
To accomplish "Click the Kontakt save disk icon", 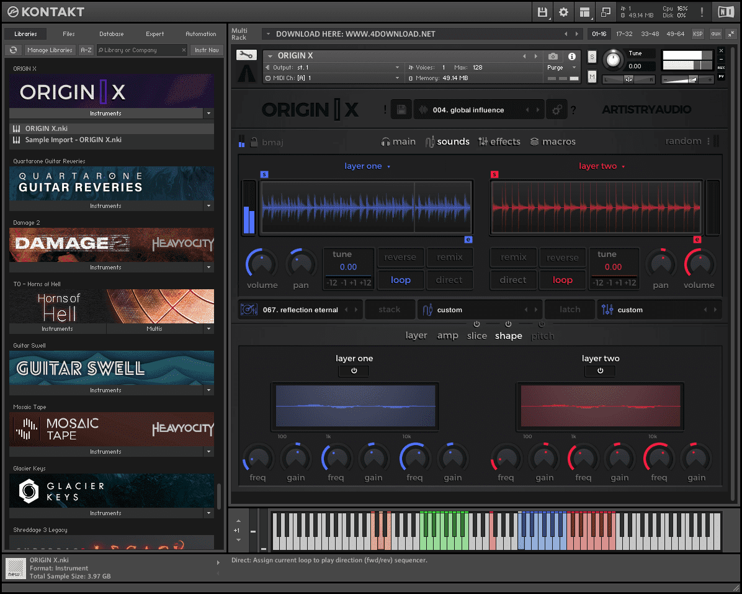I will tap(542, 12).
